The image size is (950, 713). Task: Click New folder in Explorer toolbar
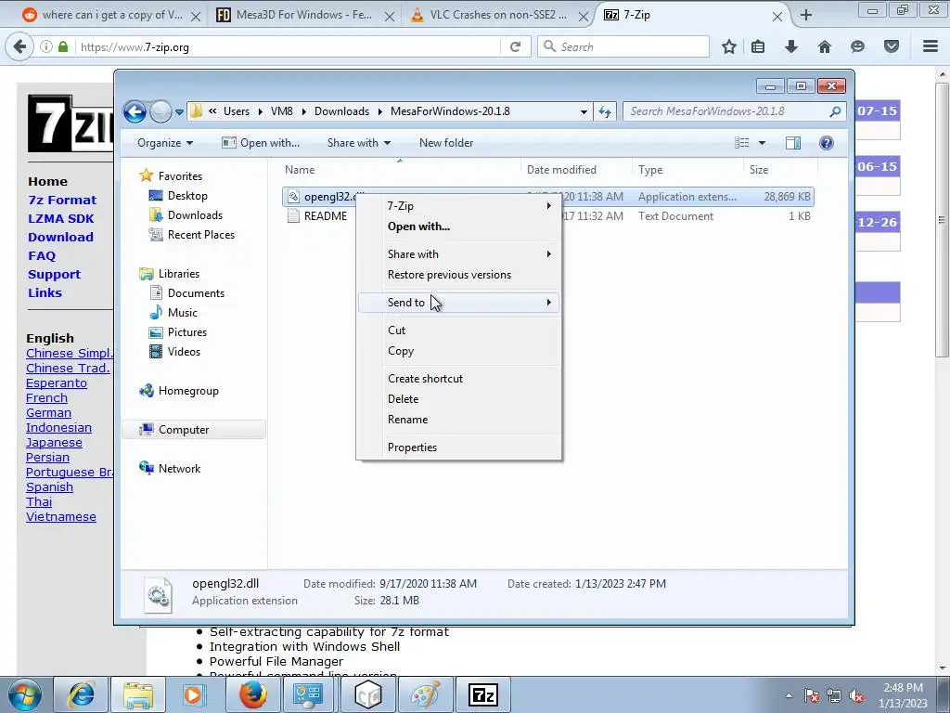pos(446,143)
